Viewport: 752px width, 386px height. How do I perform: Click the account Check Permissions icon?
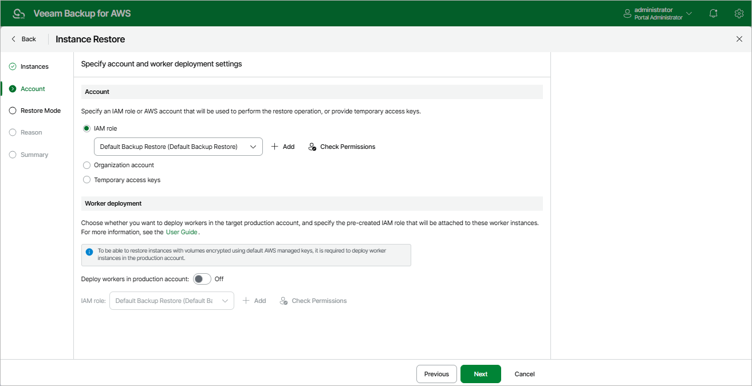(312, 147)
